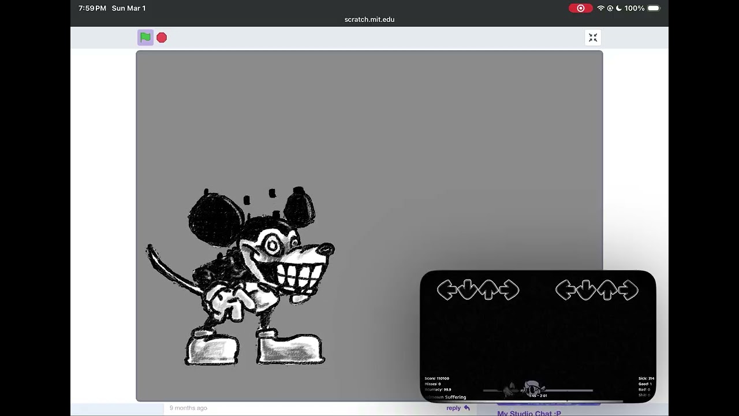Screen dimensions: 739x416
Task: Tap the left player's down arrow receptor
Action: [x=467, y=289]
